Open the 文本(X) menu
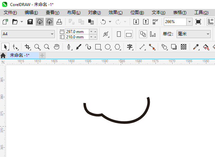Screen dimensions: 215x157 coord(158,13)
